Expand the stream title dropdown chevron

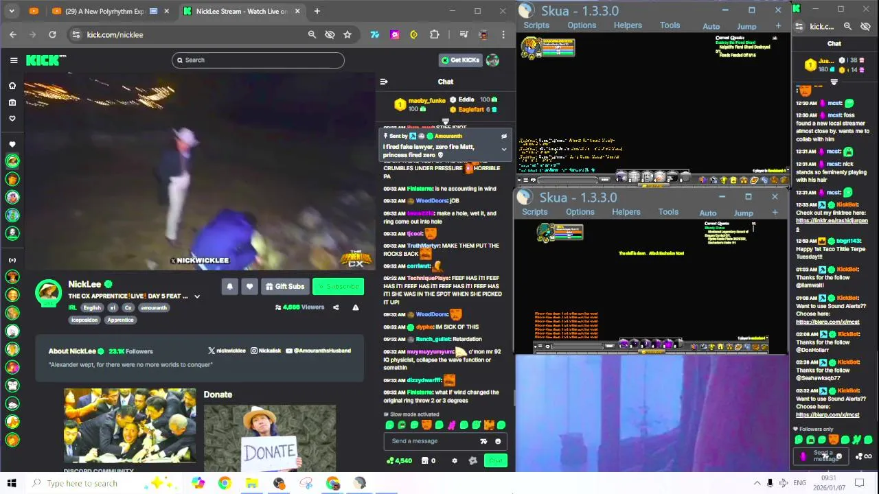[x=197, y=296]
